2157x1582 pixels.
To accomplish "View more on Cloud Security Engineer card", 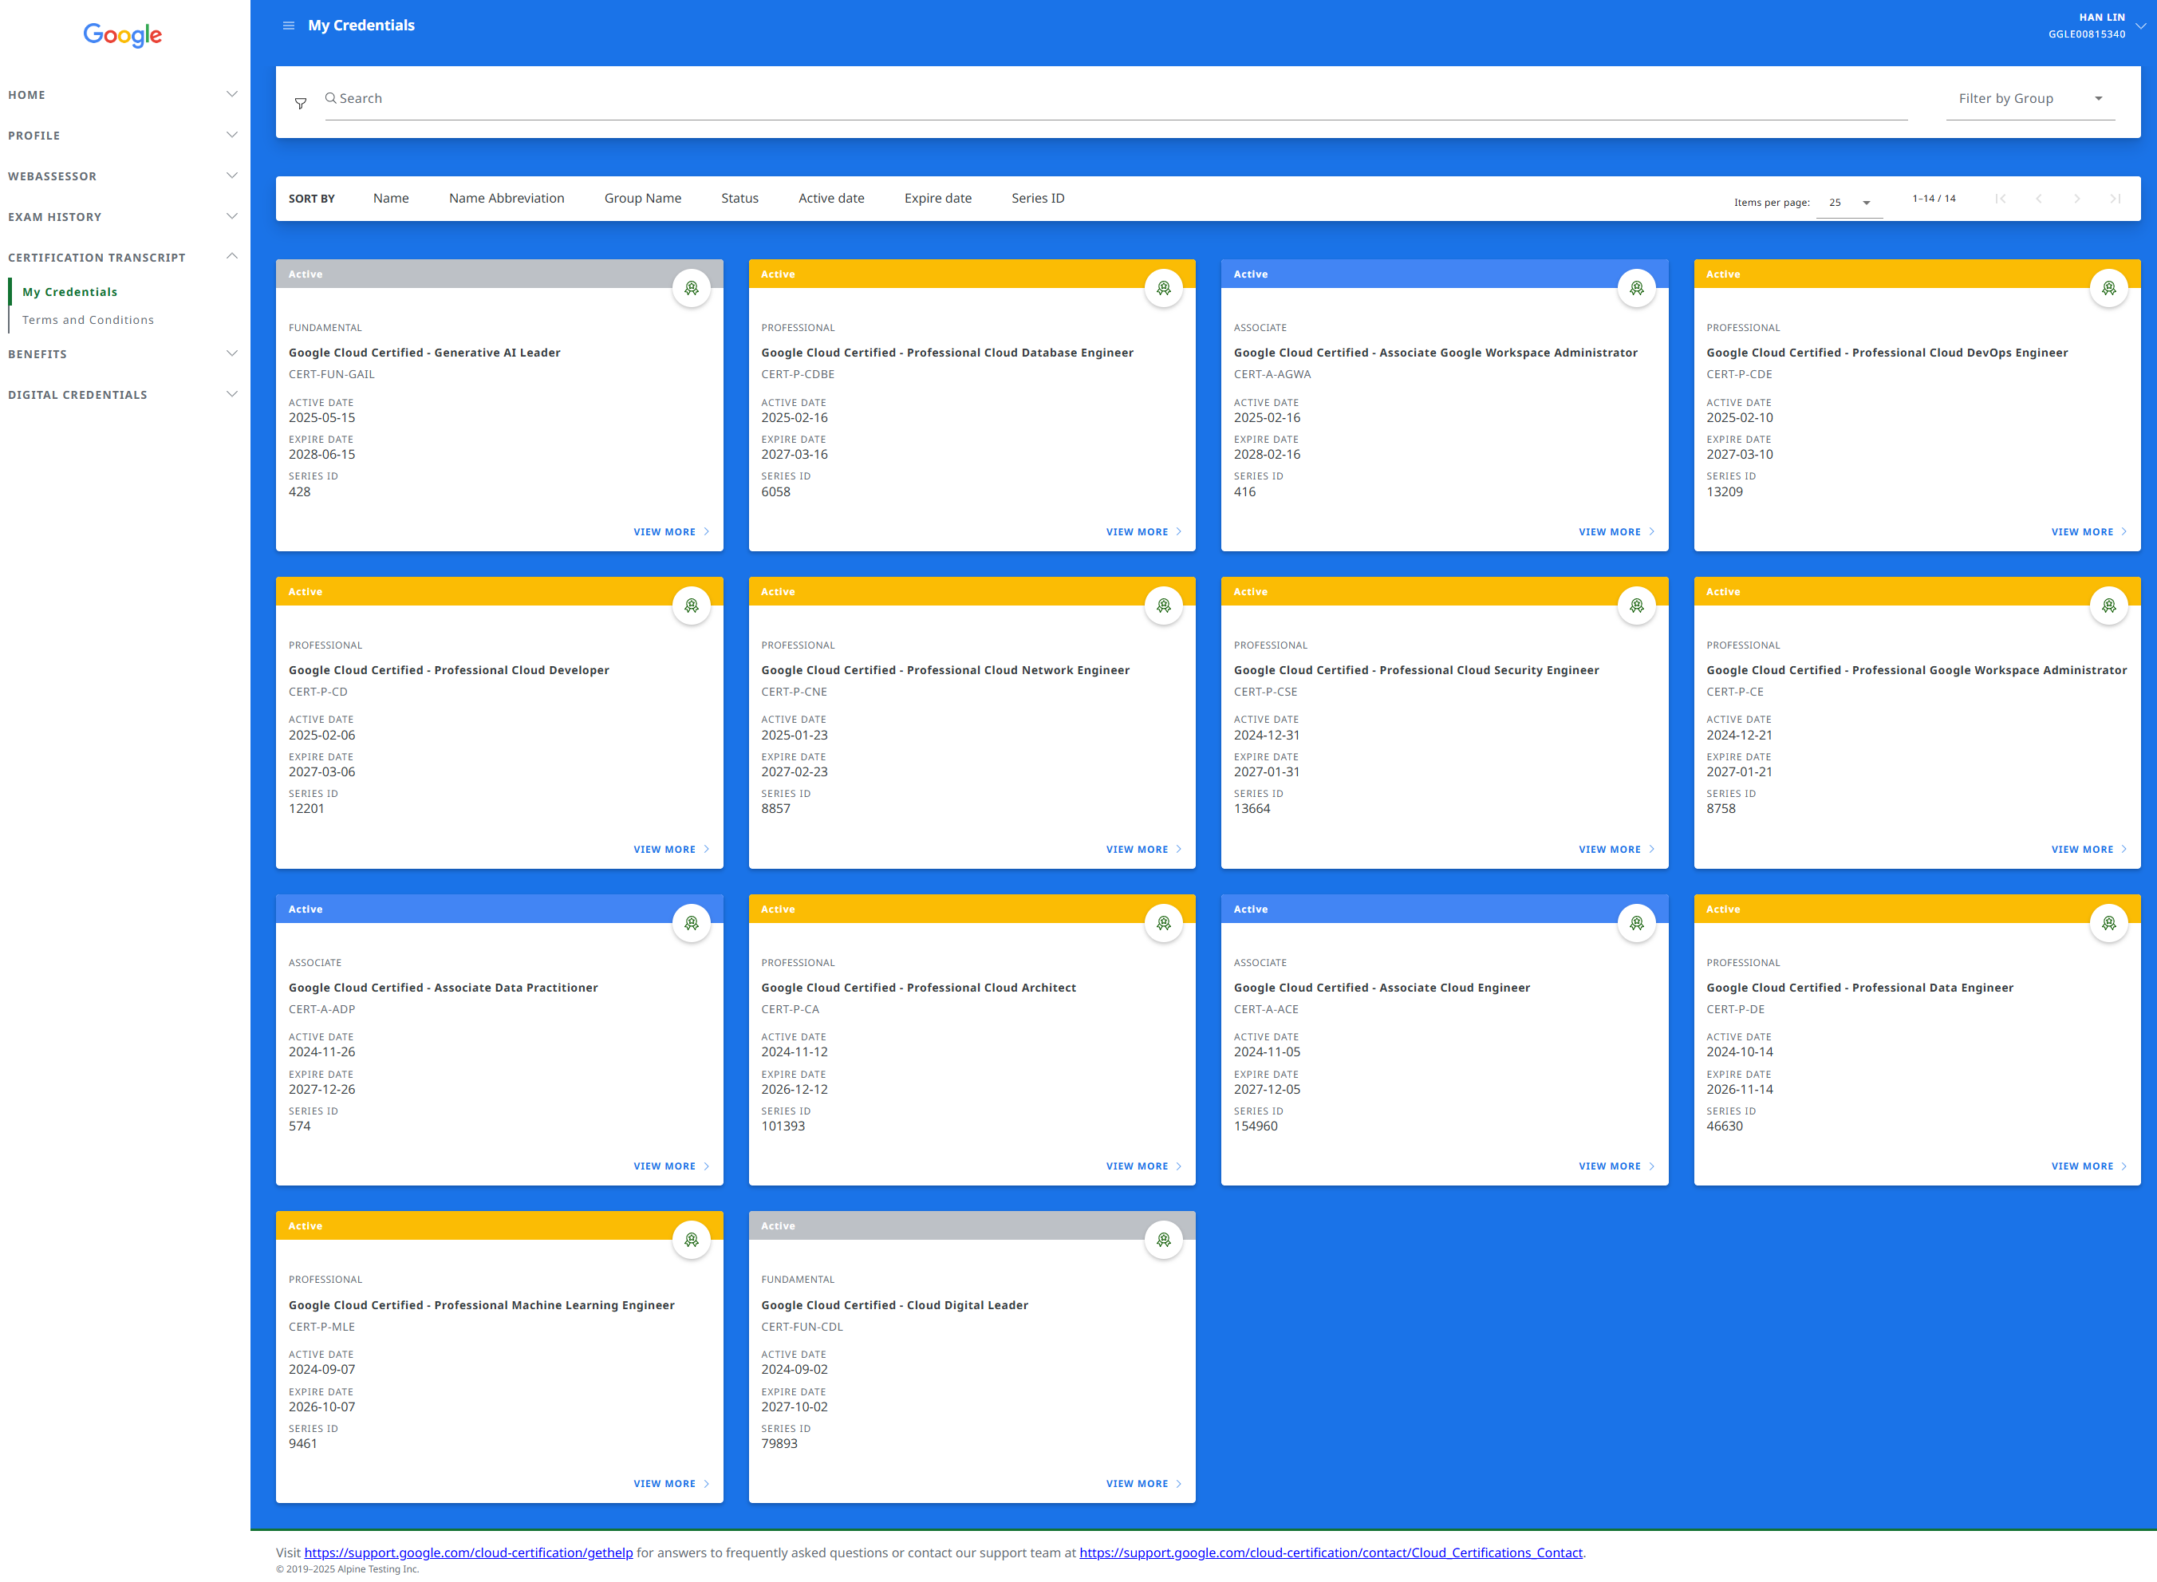I will pos(1616,850).
